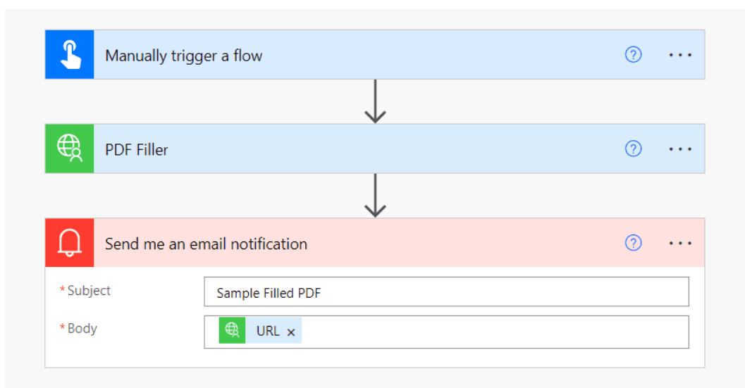Click the green globe icon on PDF Filler step
745x388 pixels.
(x=69, y=149)
